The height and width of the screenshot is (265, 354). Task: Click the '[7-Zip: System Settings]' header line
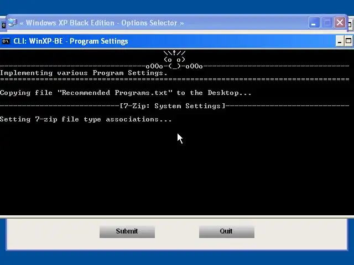(173, 106)
